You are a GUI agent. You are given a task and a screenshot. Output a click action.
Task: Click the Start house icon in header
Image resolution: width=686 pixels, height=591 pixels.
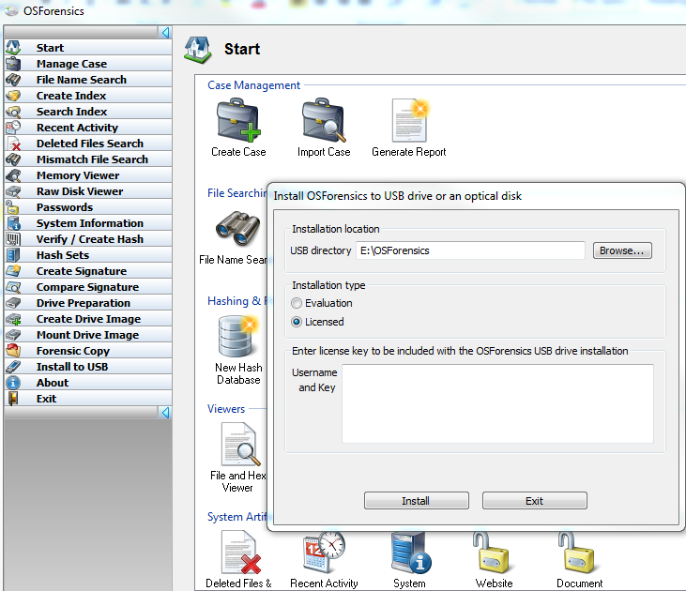(x=198, y=50)
